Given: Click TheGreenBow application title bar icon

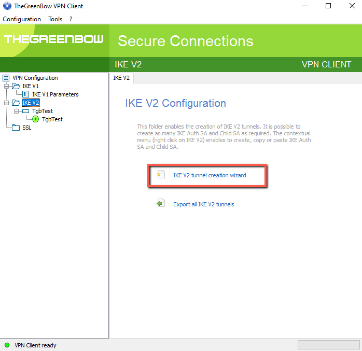Looking at the screenshot, I should (7, 6).
